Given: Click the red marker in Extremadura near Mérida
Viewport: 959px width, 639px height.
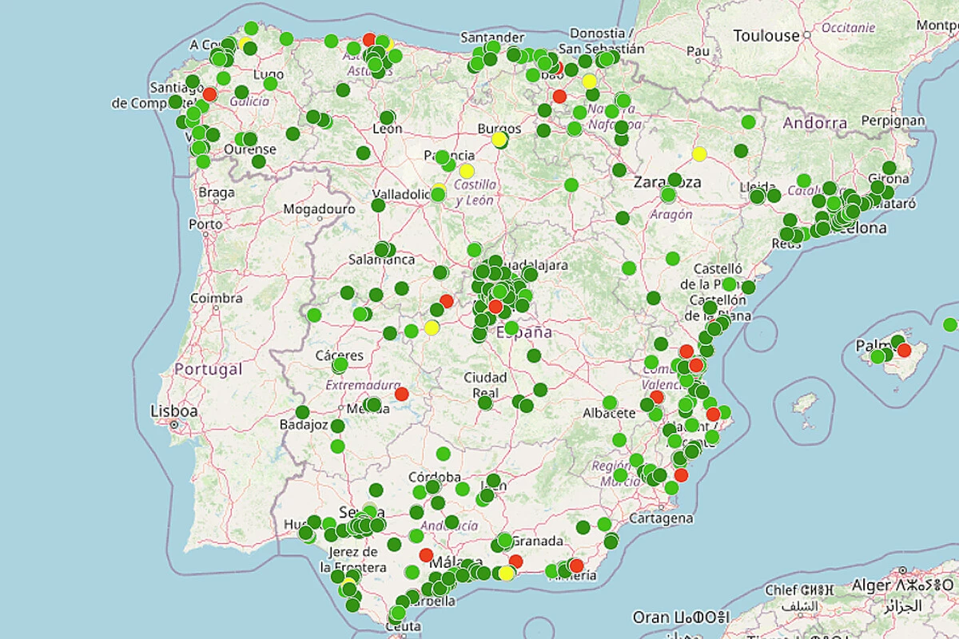Looking at the screenshot, I should tap(401, 394).
